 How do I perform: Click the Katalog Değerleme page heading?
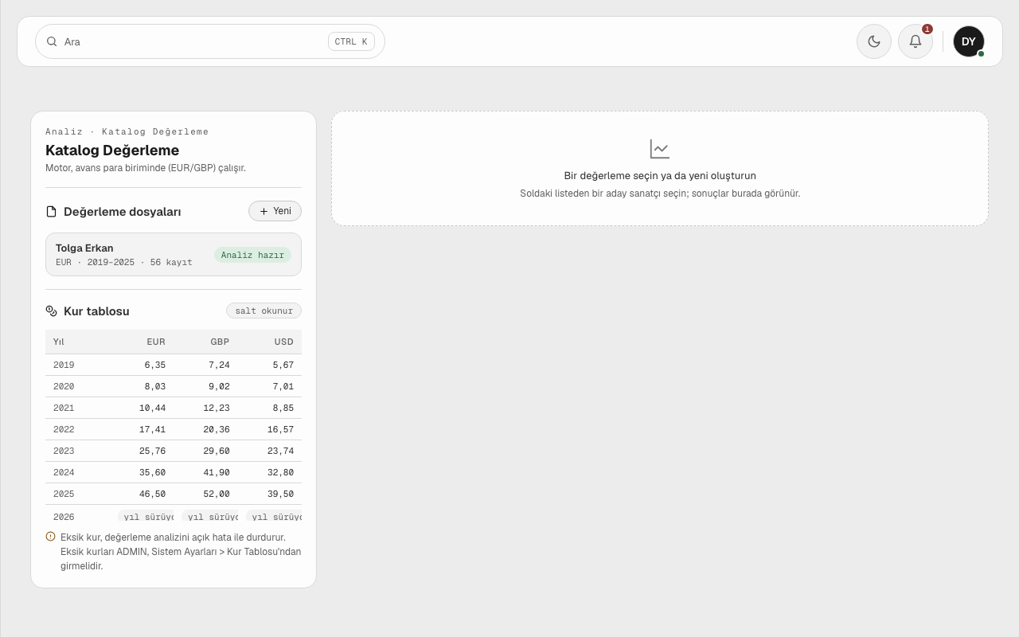tap(112, 150)
